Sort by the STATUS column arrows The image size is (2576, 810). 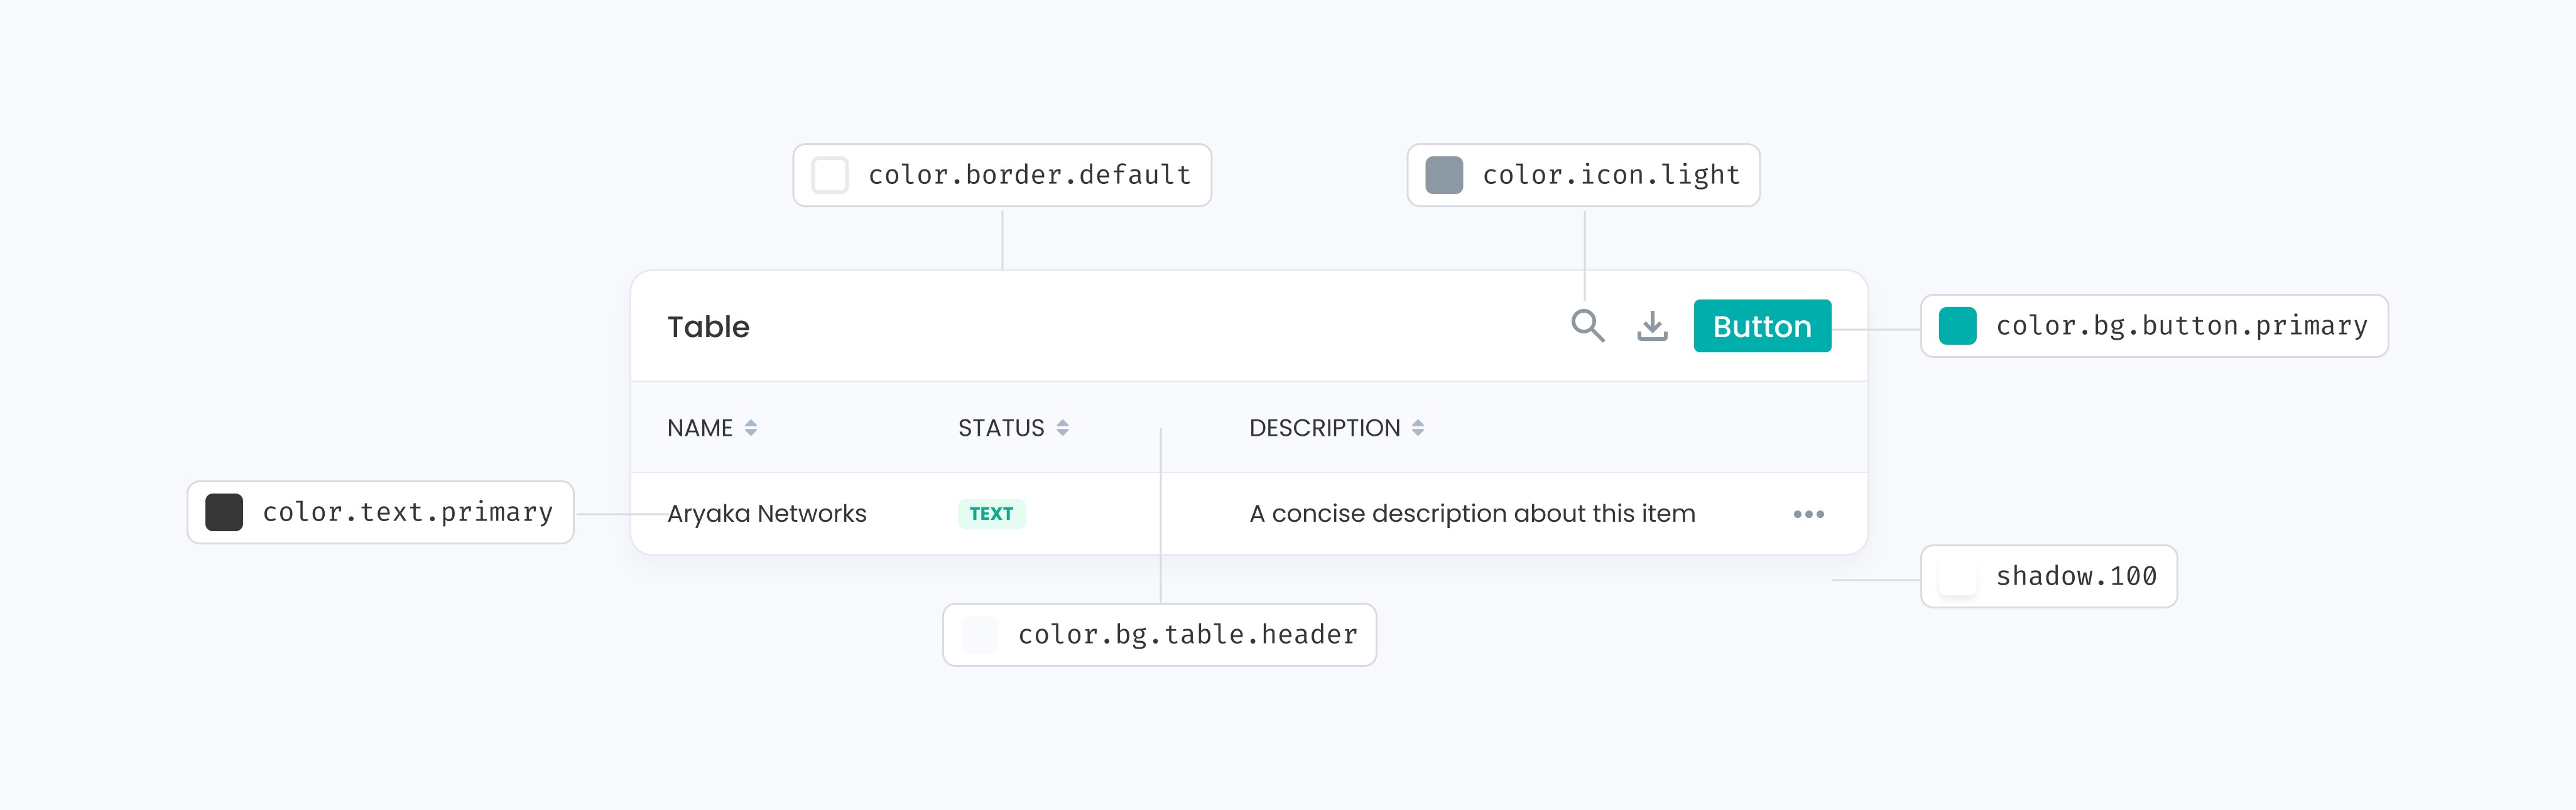[x=1063, y=428]
